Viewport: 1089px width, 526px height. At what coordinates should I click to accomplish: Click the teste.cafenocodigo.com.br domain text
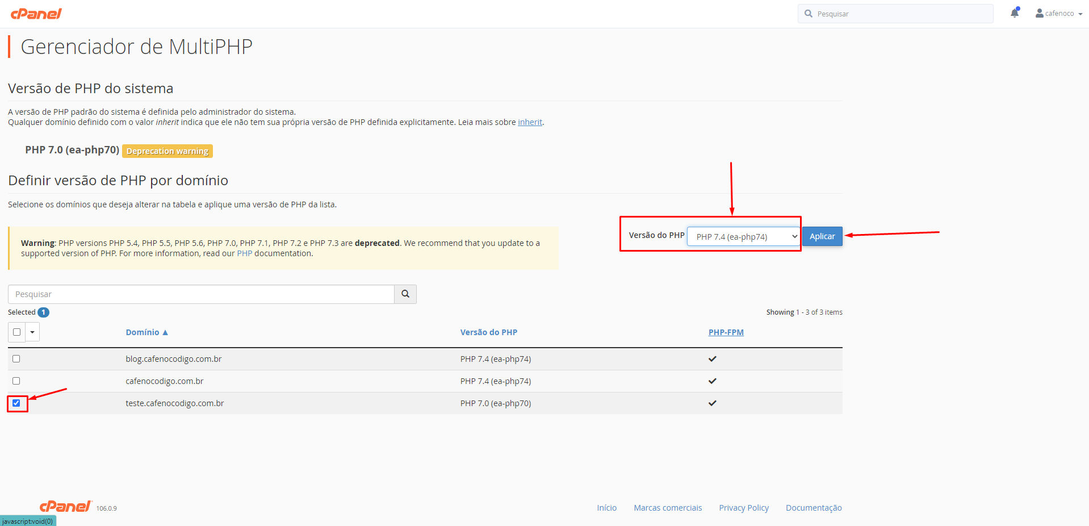[175, 403]
